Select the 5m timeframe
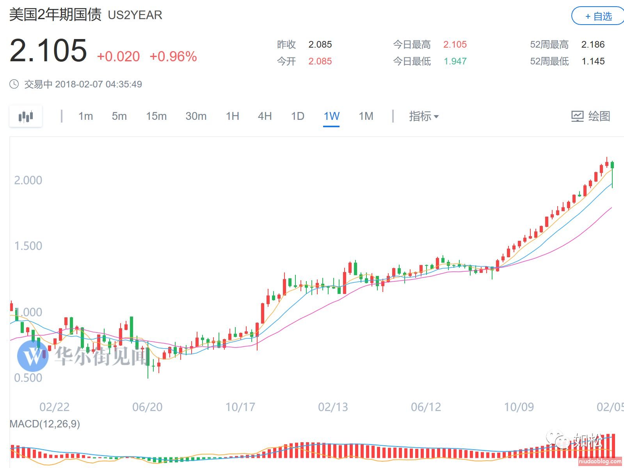 click(119, 116)
